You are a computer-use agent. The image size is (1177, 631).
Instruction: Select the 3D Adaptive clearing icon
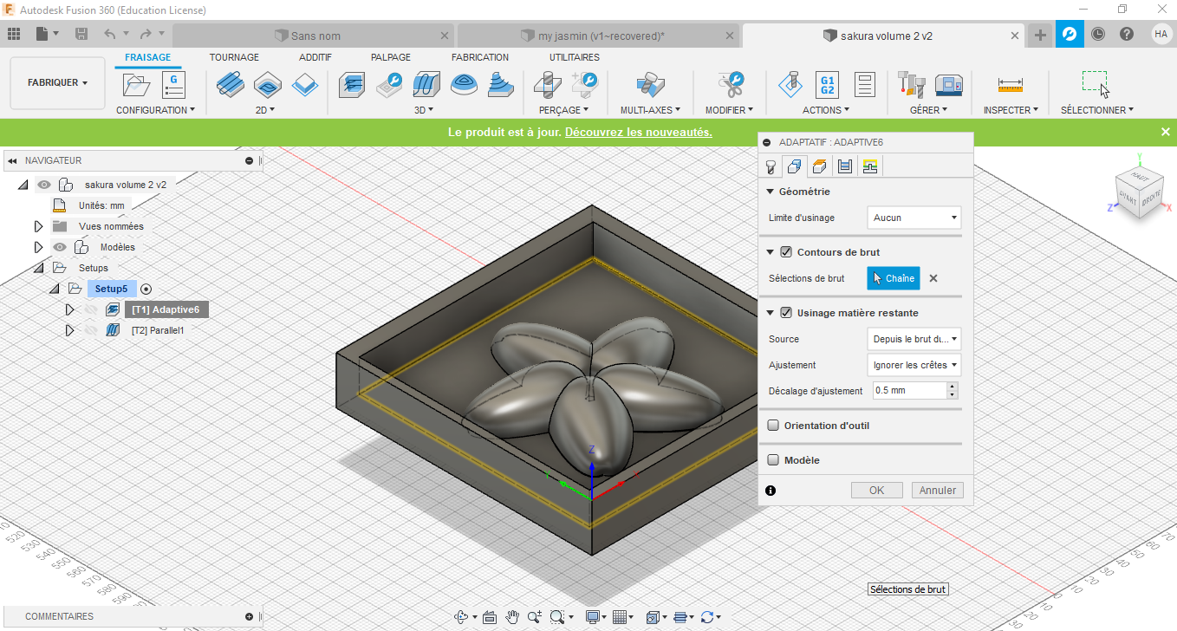[x=352, y=84]
